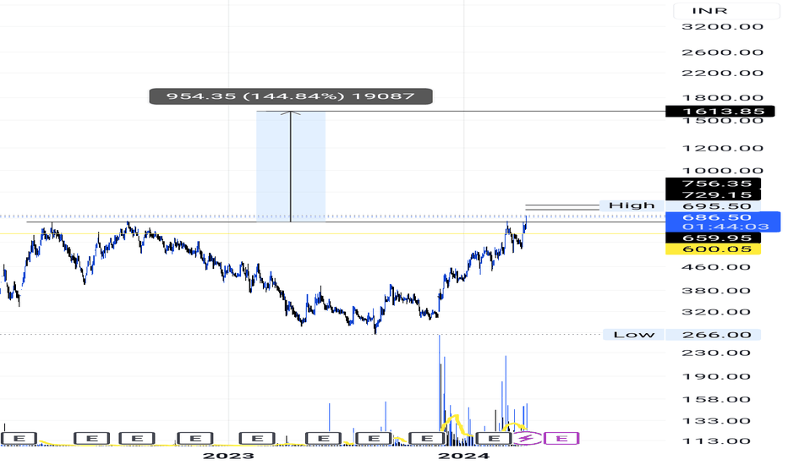Click the 320.00 price scale value
The image size is (788, 465).
[x=716, y=312]
